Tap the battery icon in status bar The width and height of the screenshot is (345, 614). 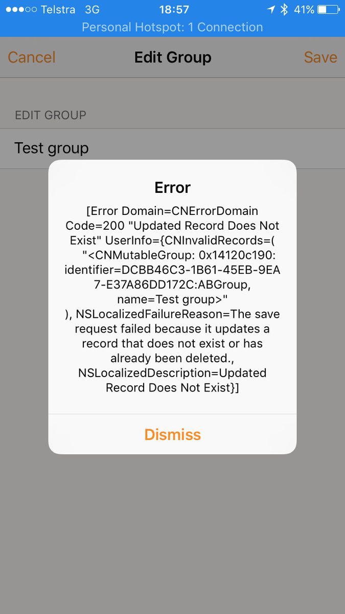(328, 10)
